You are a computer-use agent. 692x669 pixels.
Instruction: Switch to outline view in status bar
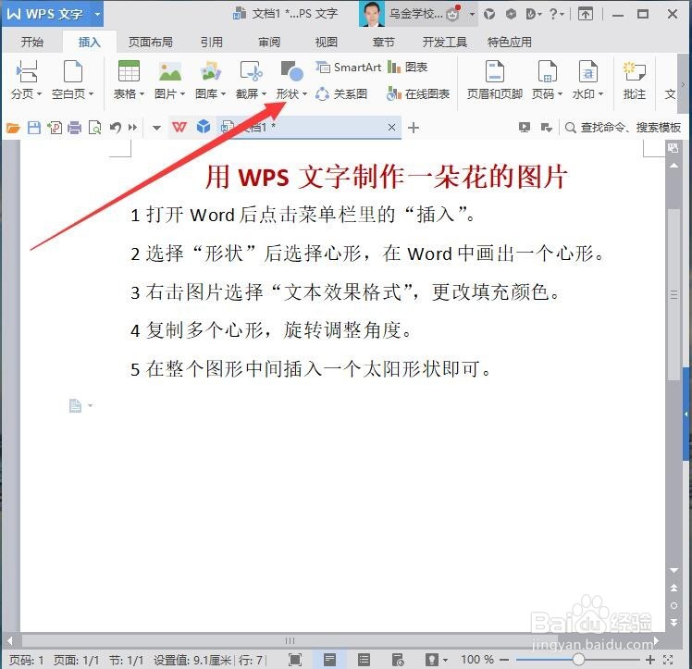(x=364, y=660)
